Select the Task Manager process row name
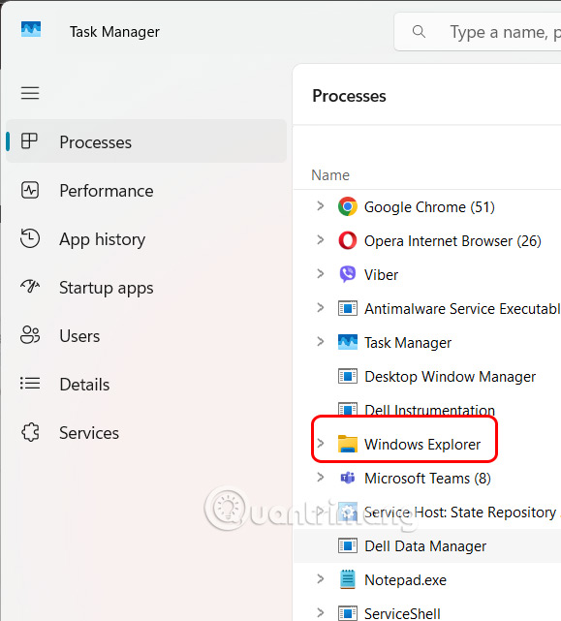The image size is (561, 621). 408,343
